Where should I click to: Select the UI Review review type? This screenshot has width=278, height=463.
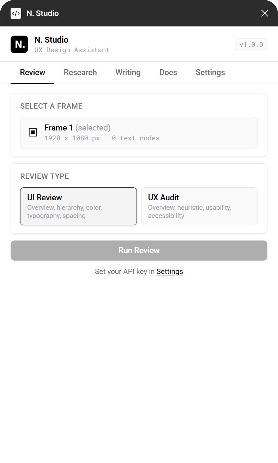click(78, 206)
